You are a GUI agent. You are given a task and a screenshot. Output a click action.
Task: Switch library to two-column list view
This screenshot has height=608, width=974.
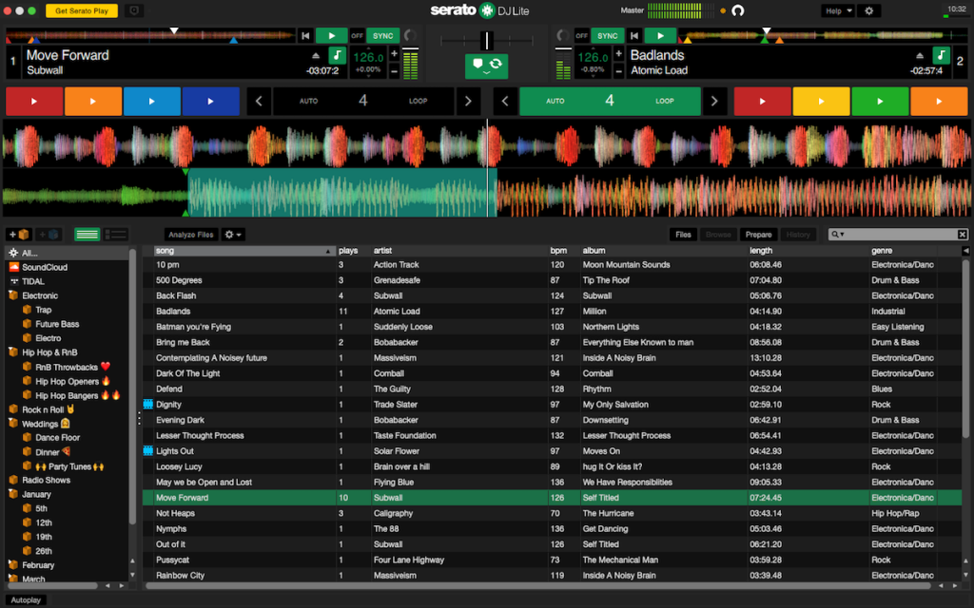(115, 234)
